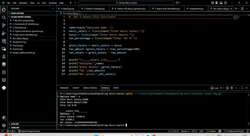This screenshot has width=250, height=136.
Task: Open the Copilot chat dropdown arrow
Action: pos(180,3)
